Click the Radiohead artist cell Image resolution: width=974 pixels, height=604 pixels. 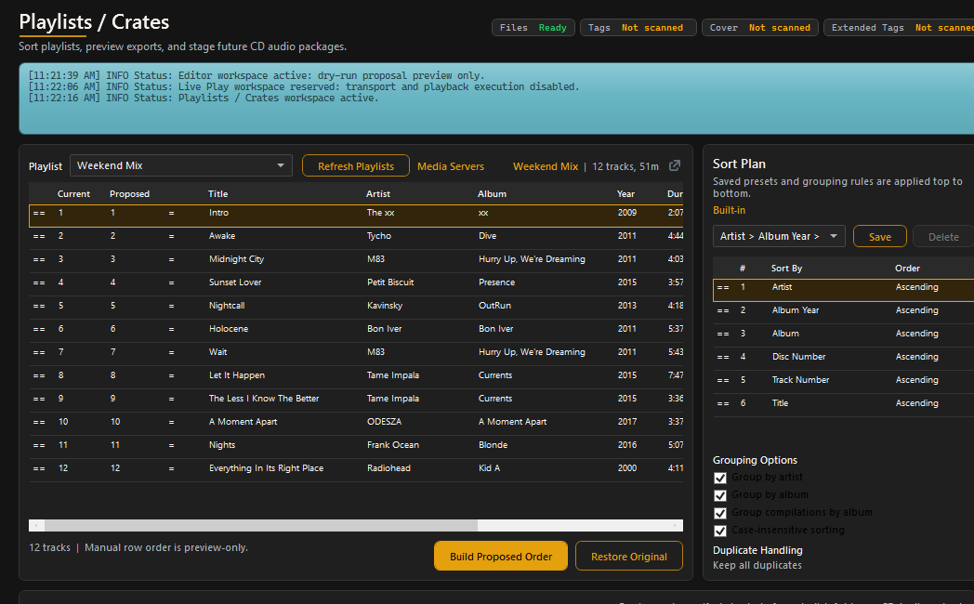pyautogui.click(x=388, y=468)
